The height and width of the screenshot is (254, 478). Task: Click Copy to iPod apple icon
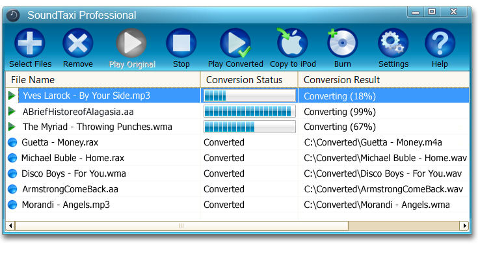[x=292, y=43]
